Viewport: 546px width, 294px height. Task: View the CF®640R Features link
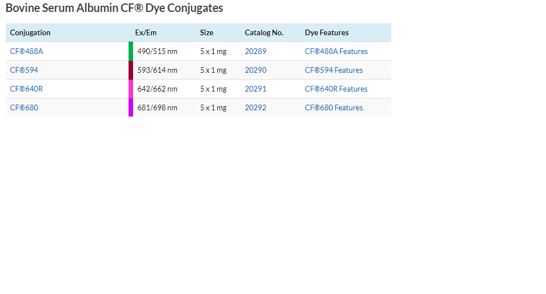336,89
